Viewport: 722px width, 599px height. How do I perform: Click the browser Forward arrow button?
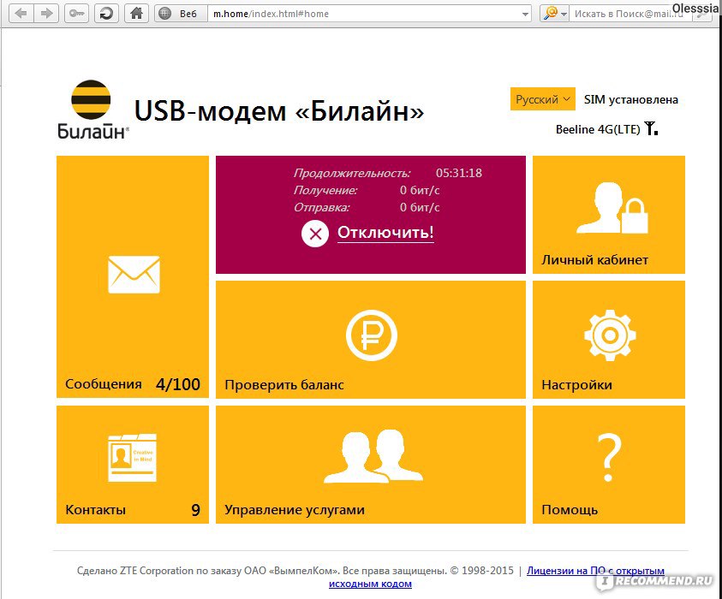click(x=46, y=14)
